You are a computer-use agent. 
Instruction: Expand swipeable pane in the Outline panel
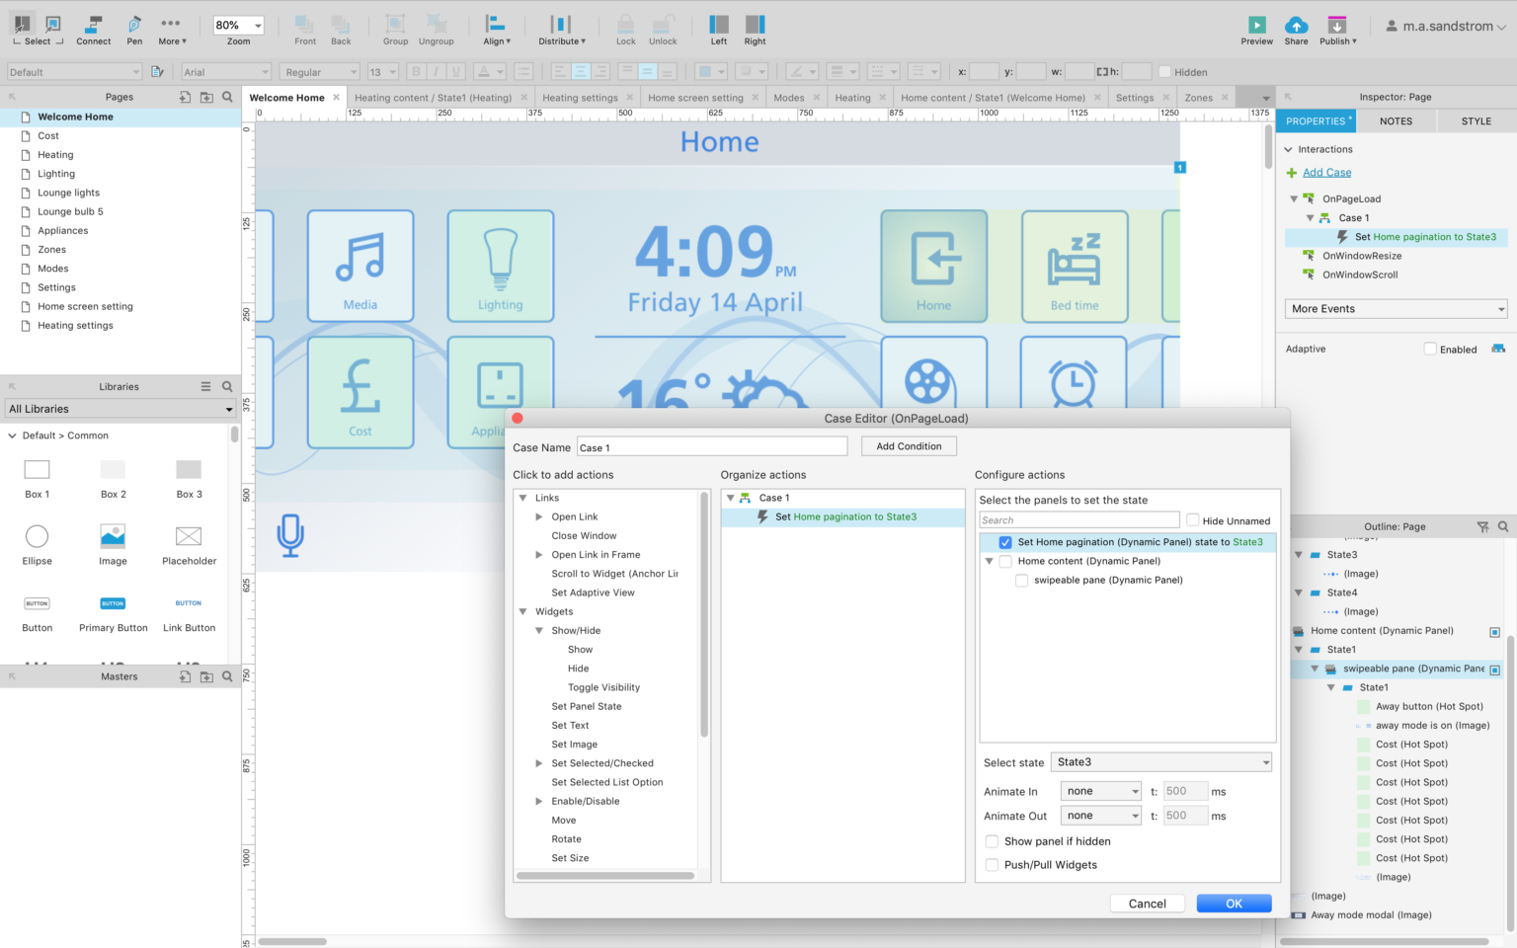point(1314,669)
